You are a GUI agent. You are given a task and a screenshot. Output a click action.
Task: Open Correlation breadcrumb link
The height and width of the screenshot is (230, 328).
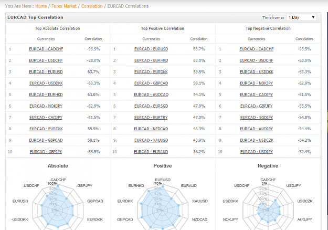tap(92, 6)
